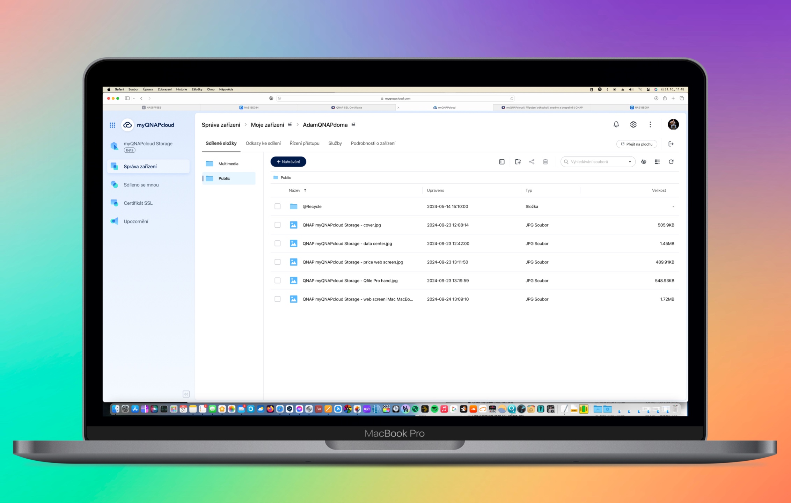Screen dimensions: 791x503
Task: Tick the data center.jpg checkbox
Action: pyautogui.click(x=277, y=243)
